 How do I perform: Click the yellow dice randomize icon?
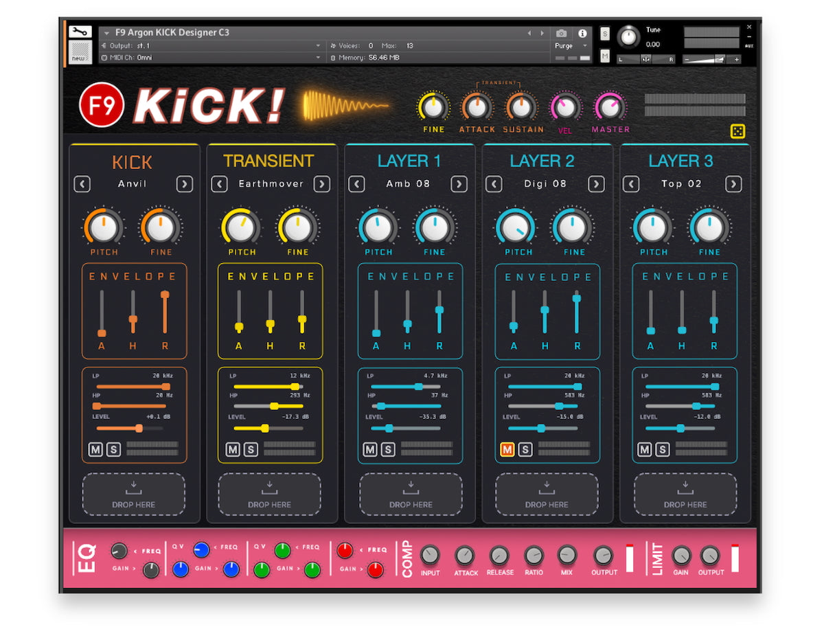(737, 131)
